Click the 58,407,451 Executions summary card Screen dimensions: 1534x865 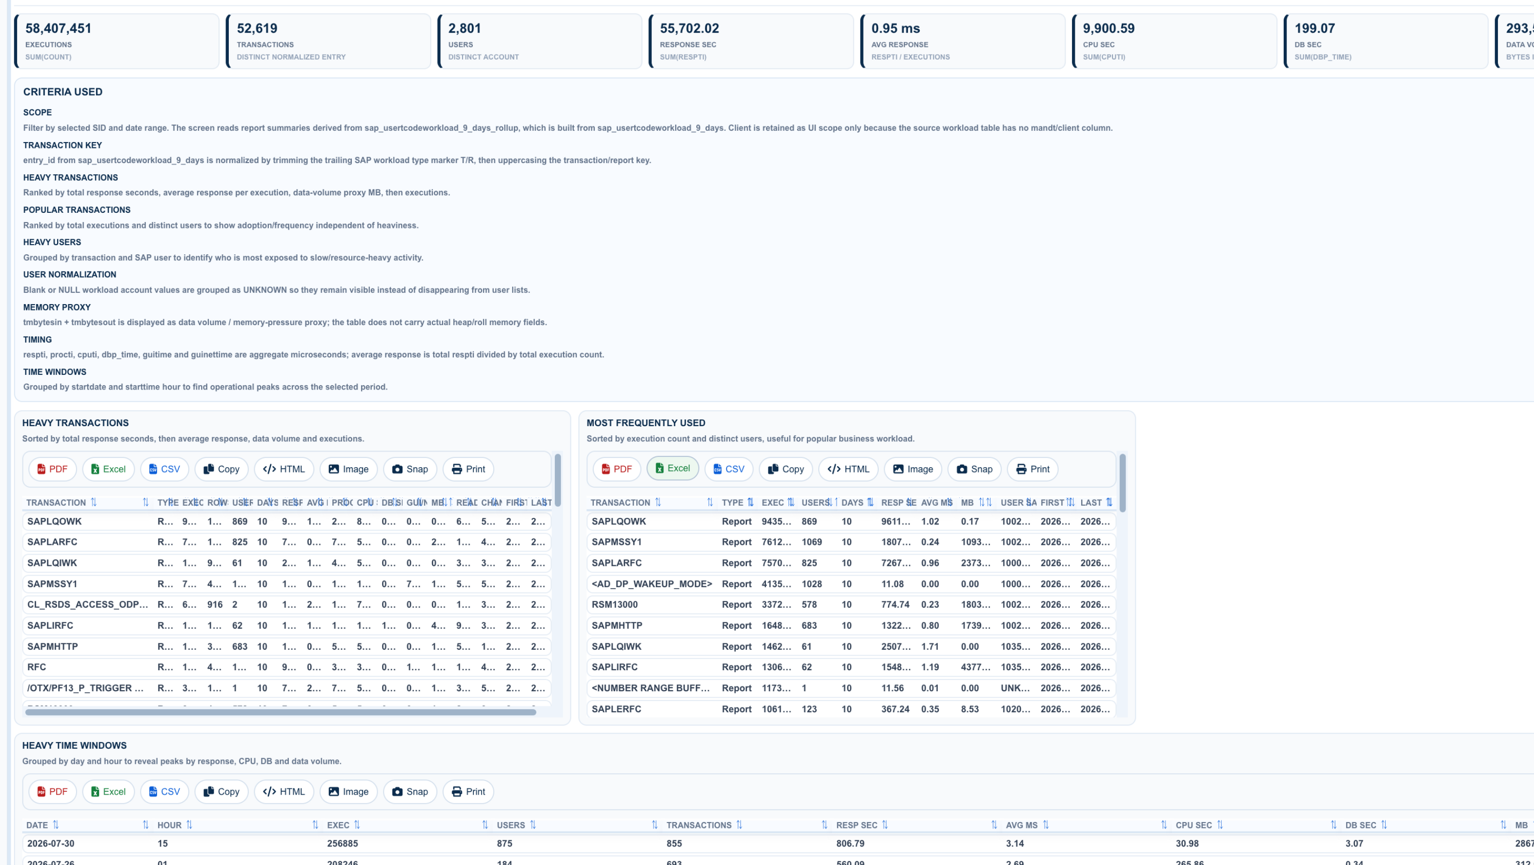117,41
